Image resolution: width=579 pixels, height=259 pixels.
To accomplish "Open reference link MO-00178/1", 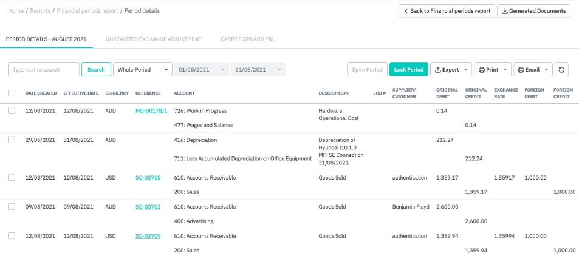I will pos(151,111).
